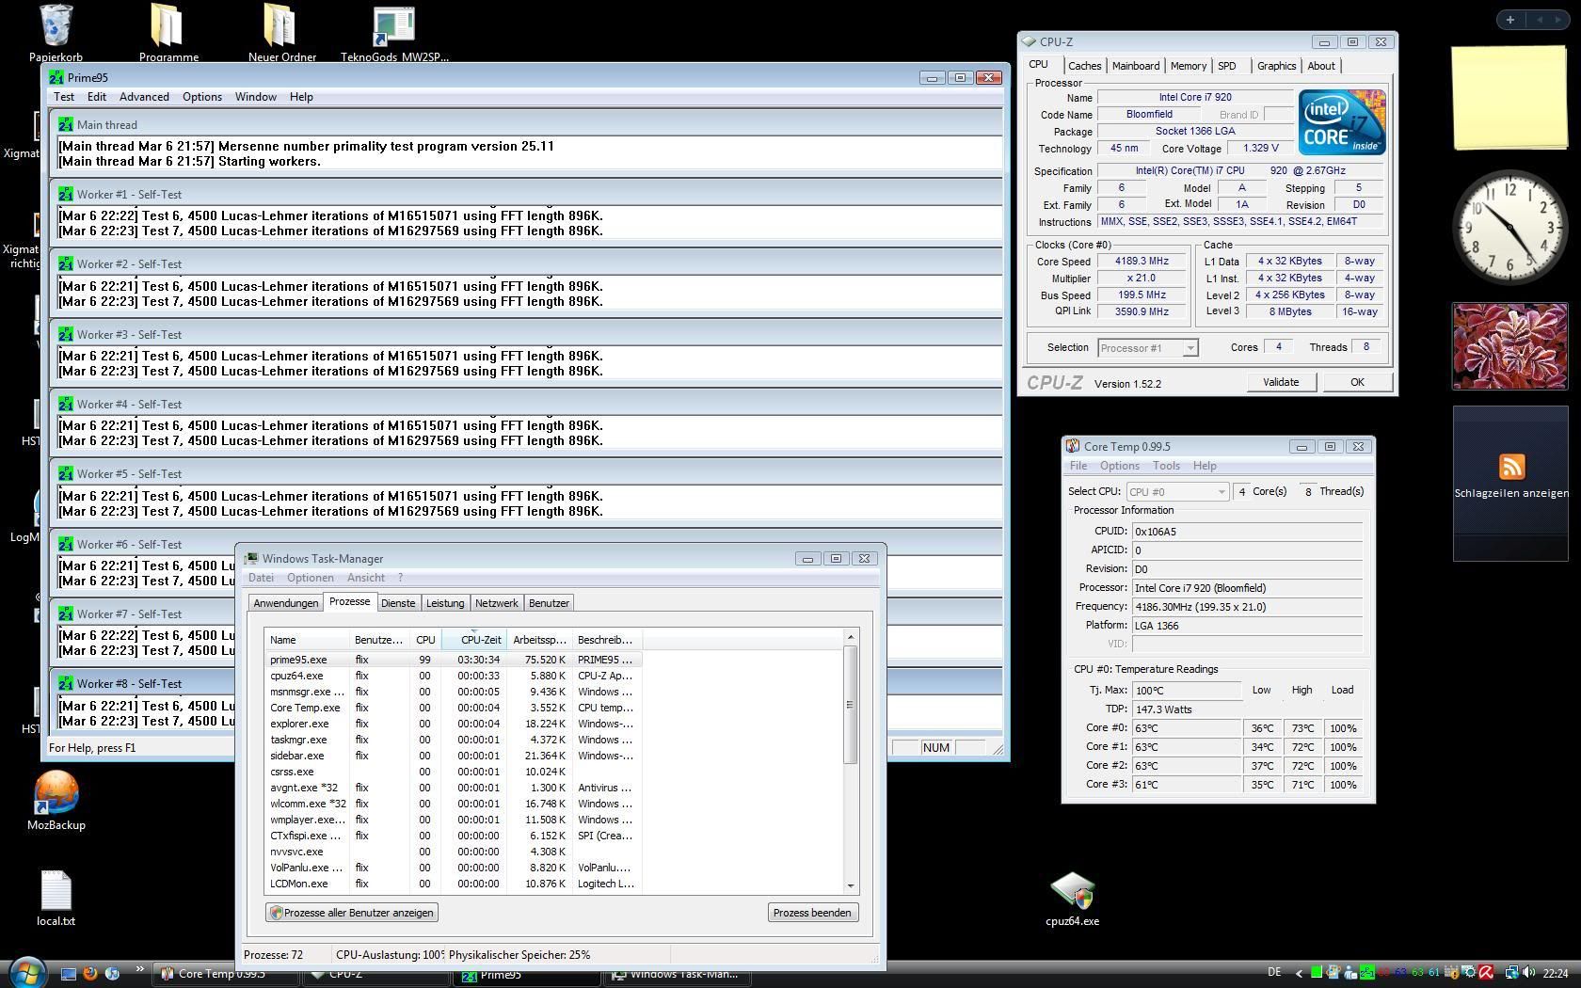The image size is (1581, 988).
Task: Show hidden tray icons arrow
Action: [1300, 974]
